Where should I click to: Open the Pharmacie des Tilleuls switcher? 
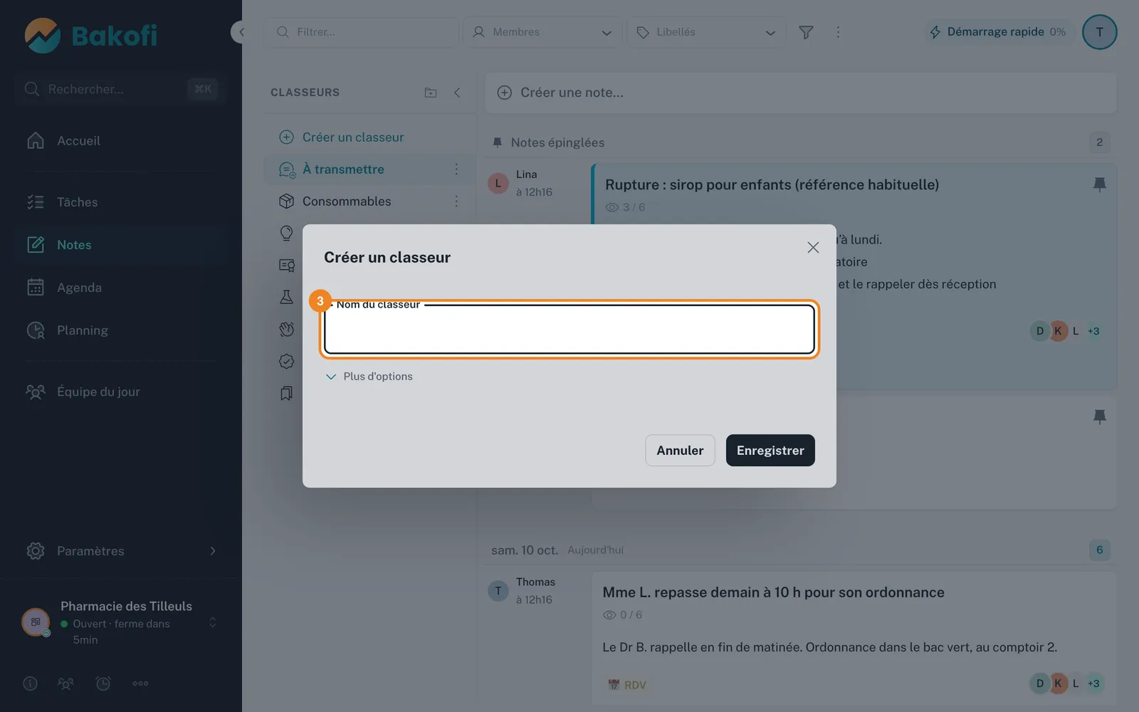(x=121, y=623)
